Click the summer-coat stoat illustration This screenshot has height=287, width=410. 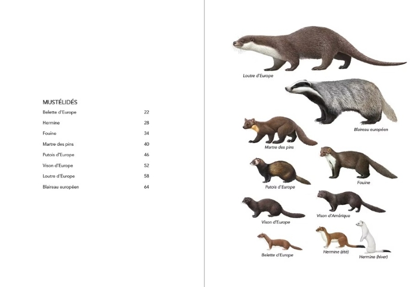pyautogui.click(x=339, y=237)
